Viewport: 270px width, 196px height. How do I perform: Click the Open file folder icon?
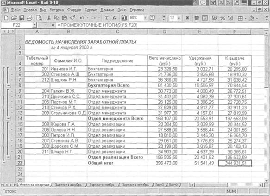(14, 18)
